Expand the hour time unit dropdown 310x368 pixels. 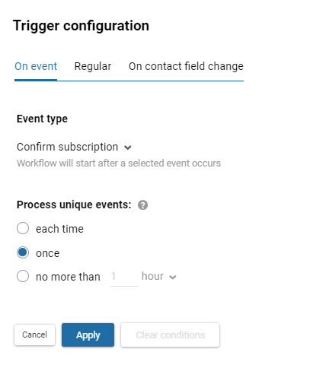tap(158, 276)
